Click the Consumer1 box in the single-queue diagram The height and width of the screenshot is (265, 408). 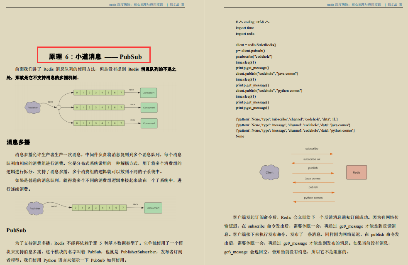153,208
